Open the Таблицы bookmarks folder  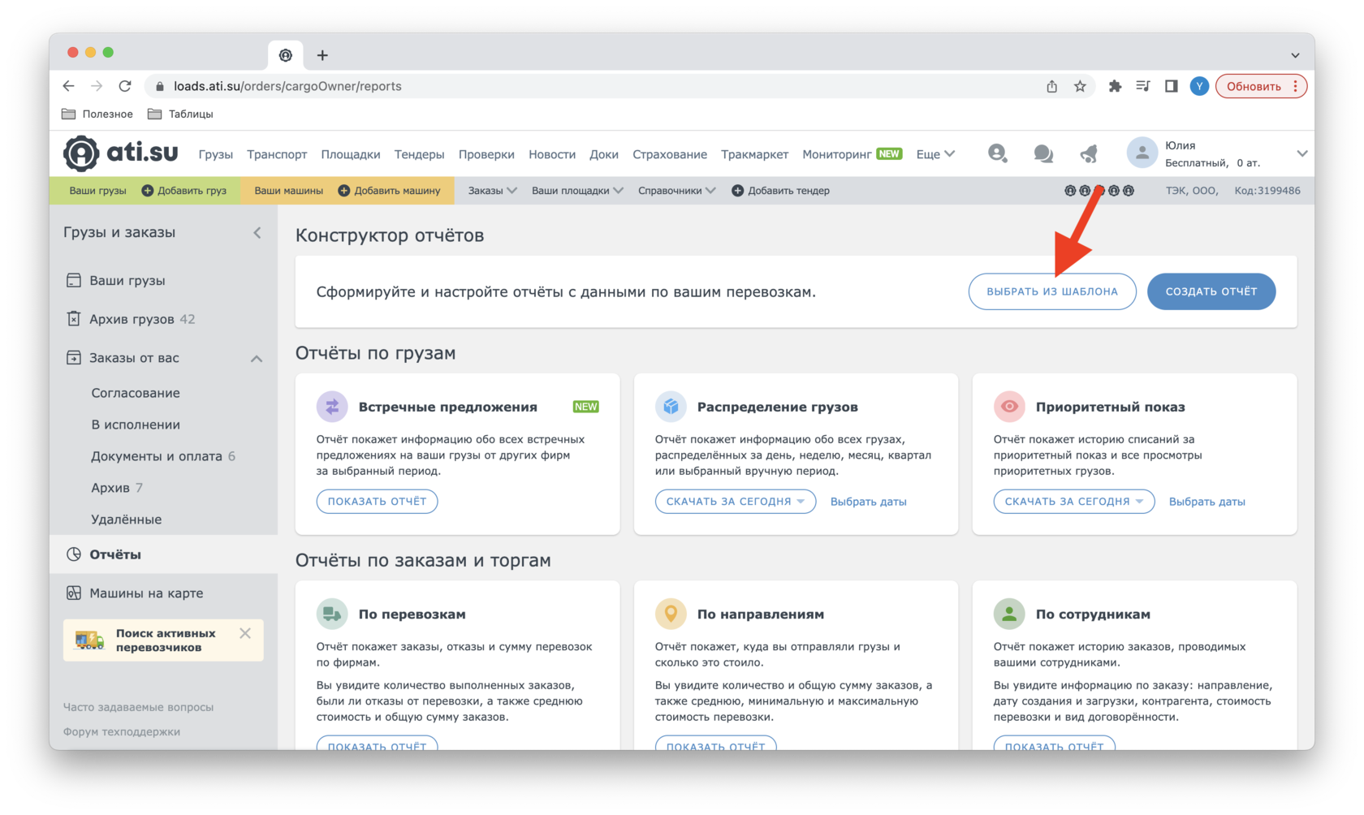[180, 114]
